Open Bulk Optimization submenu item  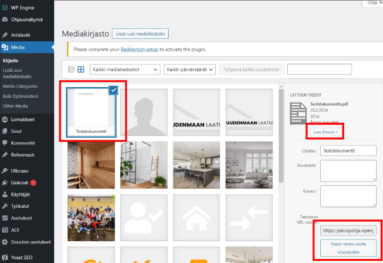click(x=21, y=96)
